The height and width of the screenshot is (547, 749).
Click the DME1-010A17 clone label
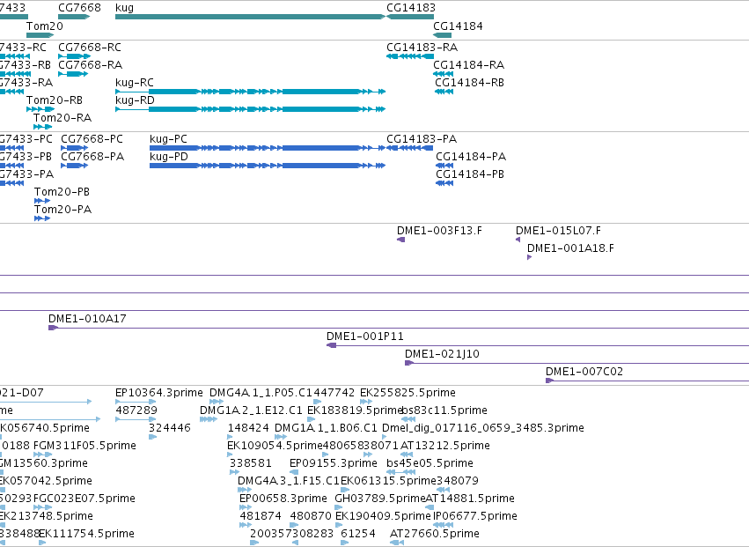click(x=87, y=319)
